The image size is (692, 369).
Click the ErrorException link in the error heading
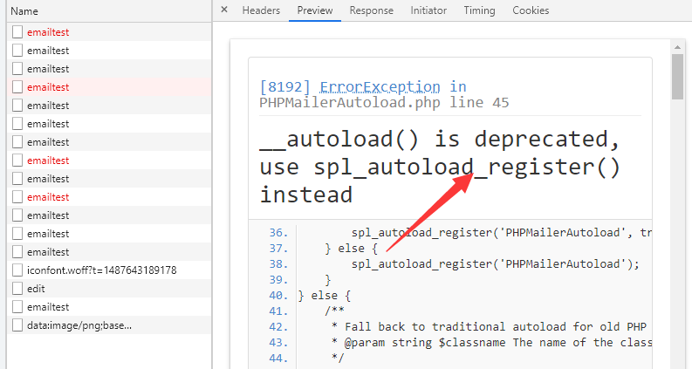(380, 87)
